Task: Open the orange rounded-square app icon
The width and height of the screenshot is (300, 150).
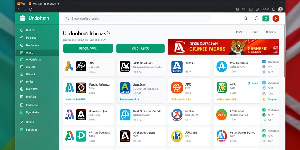Action: pos(177,88)
